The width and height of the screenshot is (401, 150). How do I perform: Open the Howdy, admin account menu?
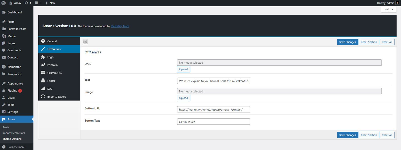click(385, 3)
